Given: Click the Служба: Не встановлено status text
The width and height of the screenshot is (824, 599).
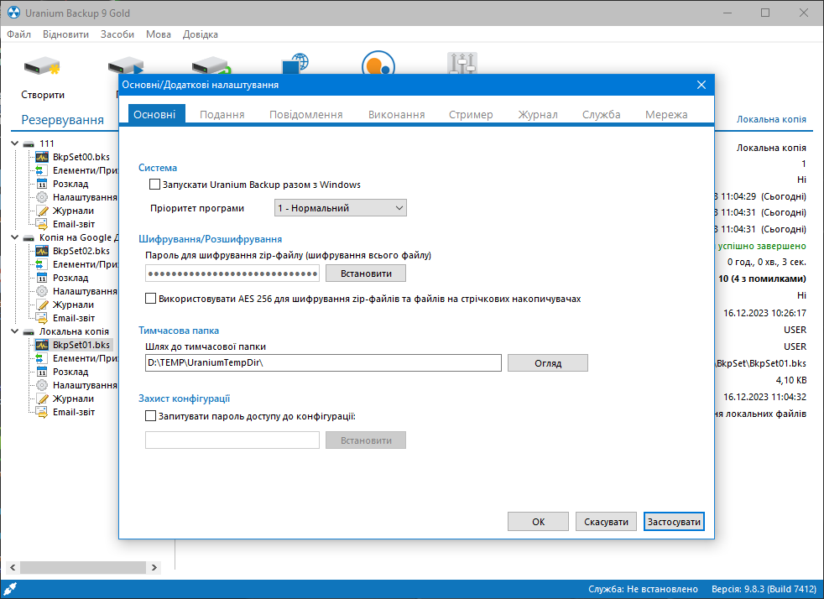Looking at the screenshot, I should pyautogui.click(x=644, y=589).
